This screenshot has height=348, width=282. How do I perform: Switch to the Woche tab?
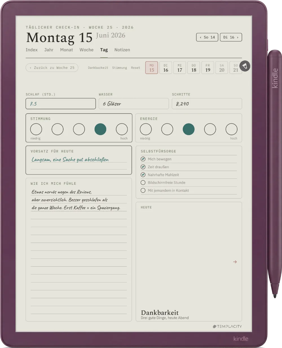pyautogui.click(x=87, y=50)
